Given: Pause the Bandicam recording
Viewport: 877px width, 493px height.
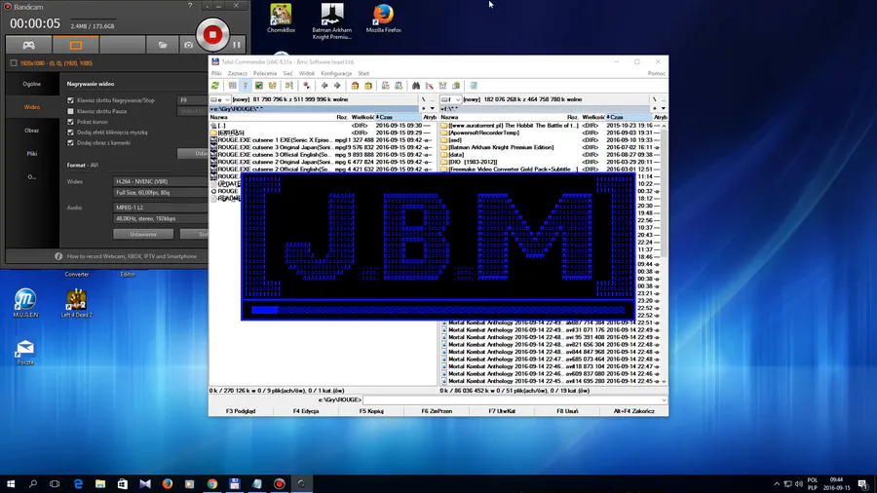Looking at the screenshot, I should 237,45.
